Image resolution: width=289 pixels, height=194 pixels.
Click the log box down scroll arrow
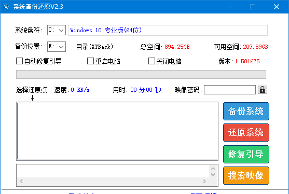point(213,174)
